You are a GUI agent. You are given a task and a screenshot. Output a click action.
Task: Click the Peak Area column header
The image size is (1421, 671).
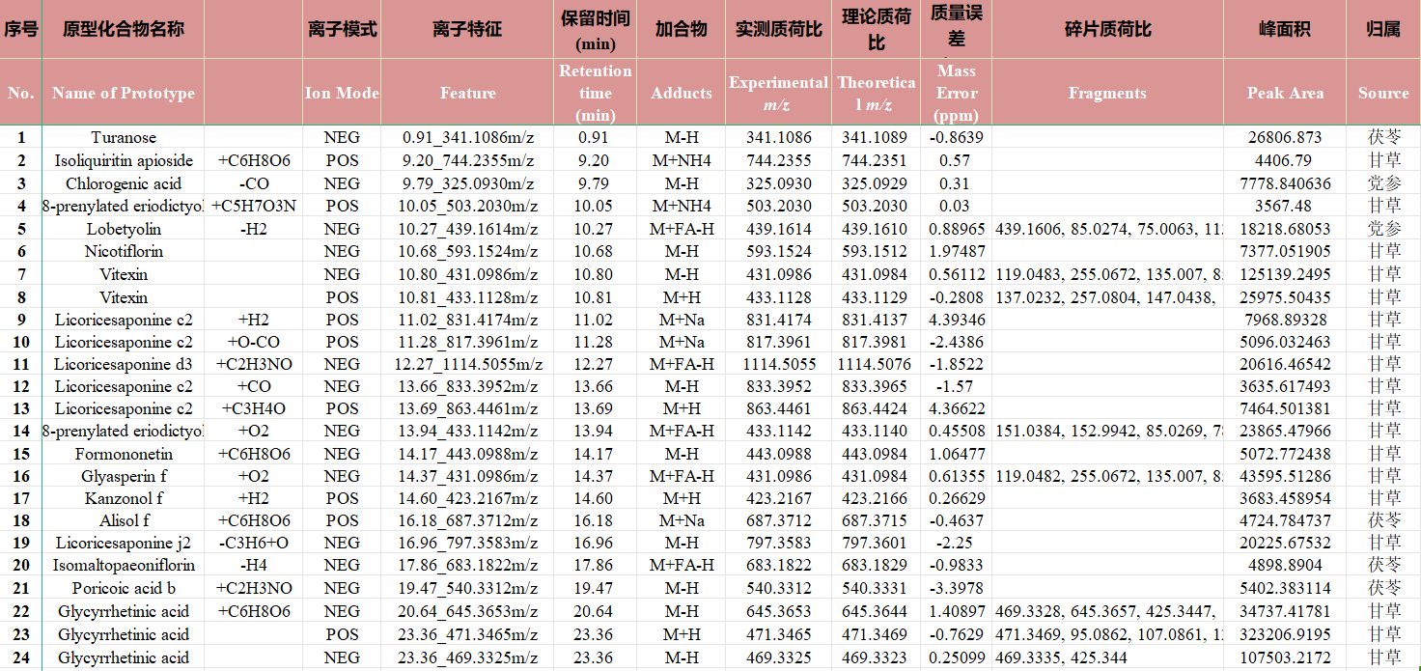(x=1284, y=93)
